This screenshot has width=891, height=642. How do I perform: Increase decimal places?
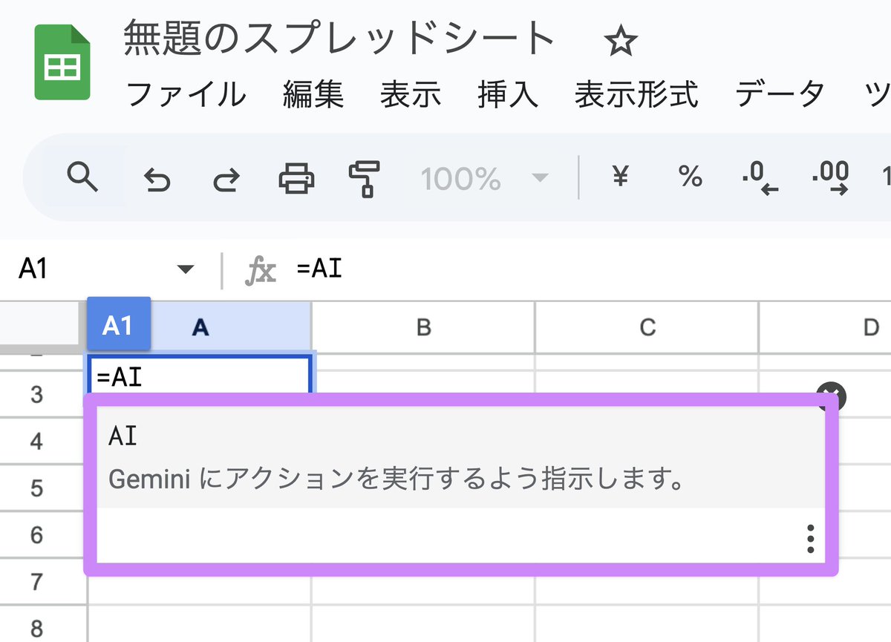(830, 178)
